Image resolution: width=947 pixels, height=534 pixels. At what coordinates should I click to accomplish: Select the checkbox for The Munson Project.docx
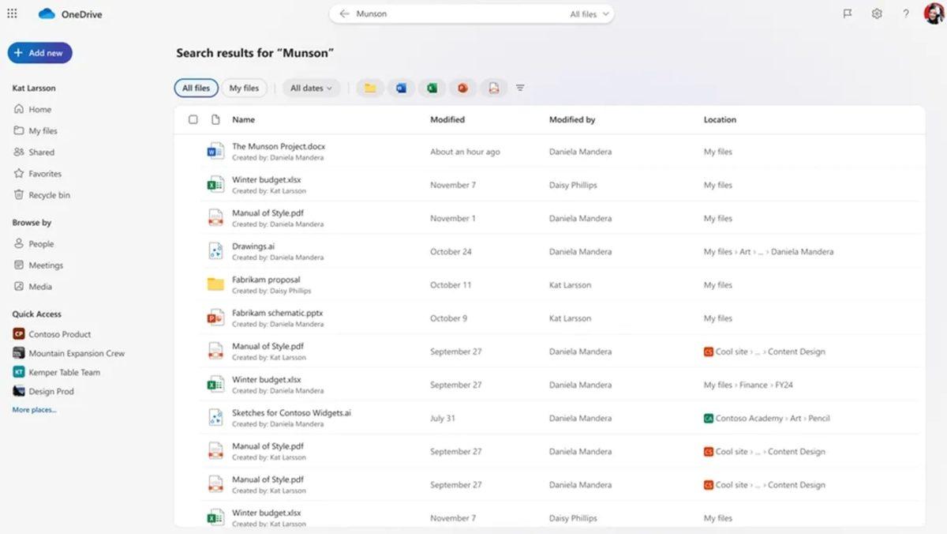(193, 151)
